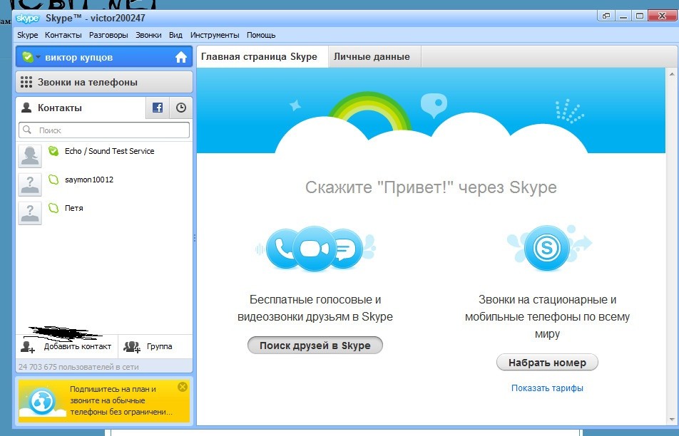Click the Поиск contact search field
The width and height of the screenshot is (679, 436).
(104, 130)
